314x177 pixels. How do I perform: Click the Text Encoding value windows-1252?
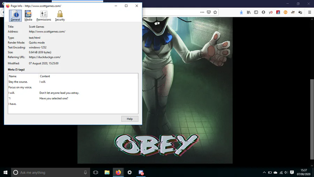point(38,48)
